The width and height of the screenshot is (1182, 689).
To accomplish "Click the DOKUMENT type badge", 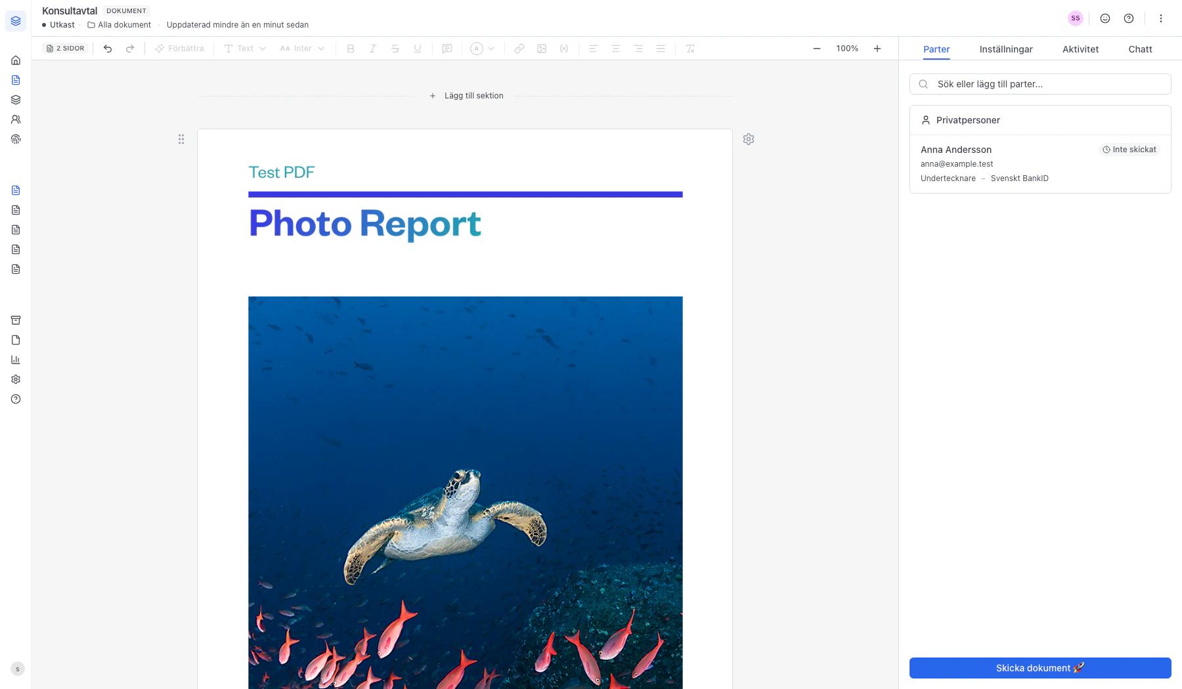I will (x=127, y=11).
